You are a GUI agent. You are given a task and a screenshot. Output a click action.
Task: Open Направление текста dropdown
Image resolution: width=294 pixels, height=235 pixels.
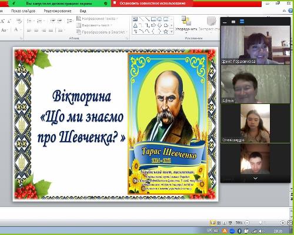click(97, 19)
